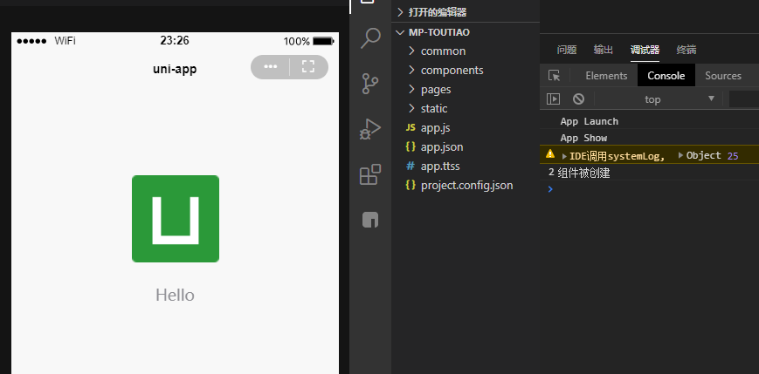The image size is (759, 374).
Task: Click the mini program fullscreen capsule icon
Action: point(307,67)
